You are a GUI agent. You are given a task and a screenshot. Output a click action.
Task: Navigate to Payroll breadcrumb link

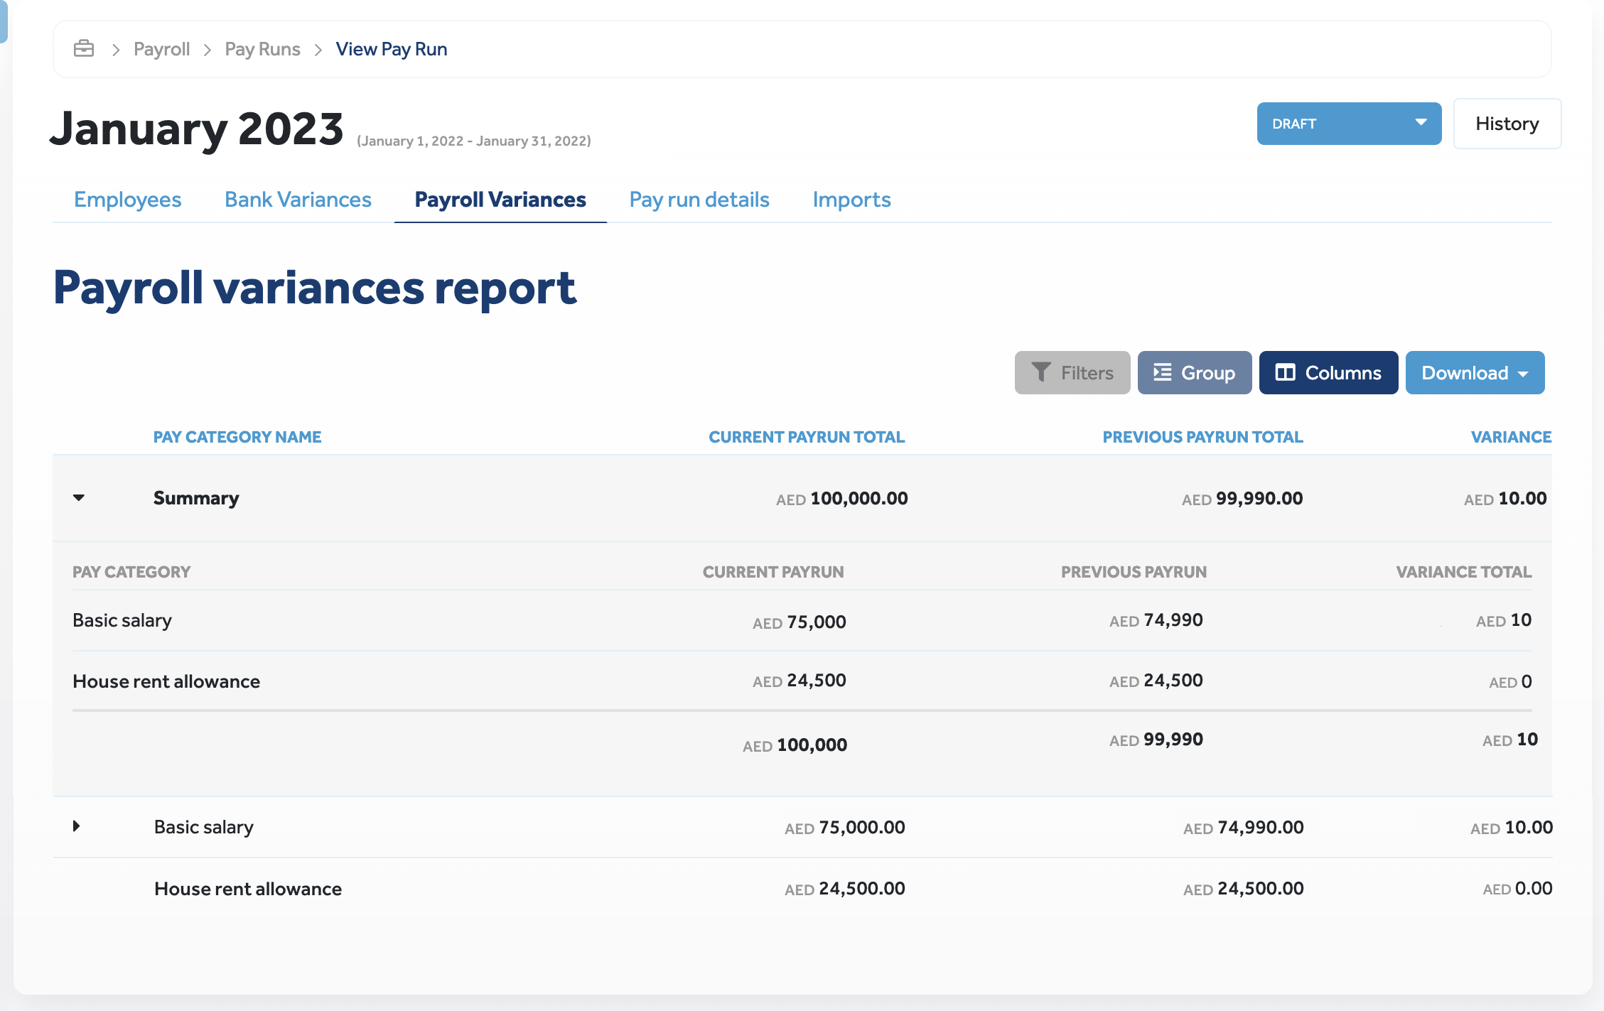pyautogui.click(x=161, y=49)
